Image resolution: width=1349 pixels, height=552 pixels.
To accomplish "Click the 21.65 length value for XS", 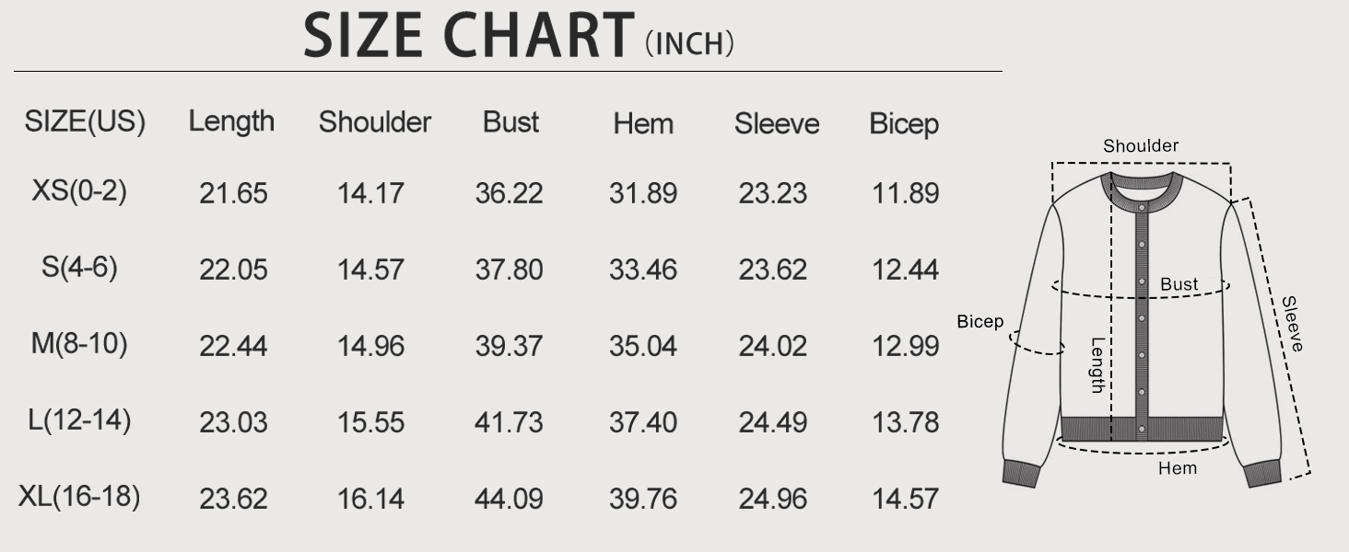I will coord(233,194).
